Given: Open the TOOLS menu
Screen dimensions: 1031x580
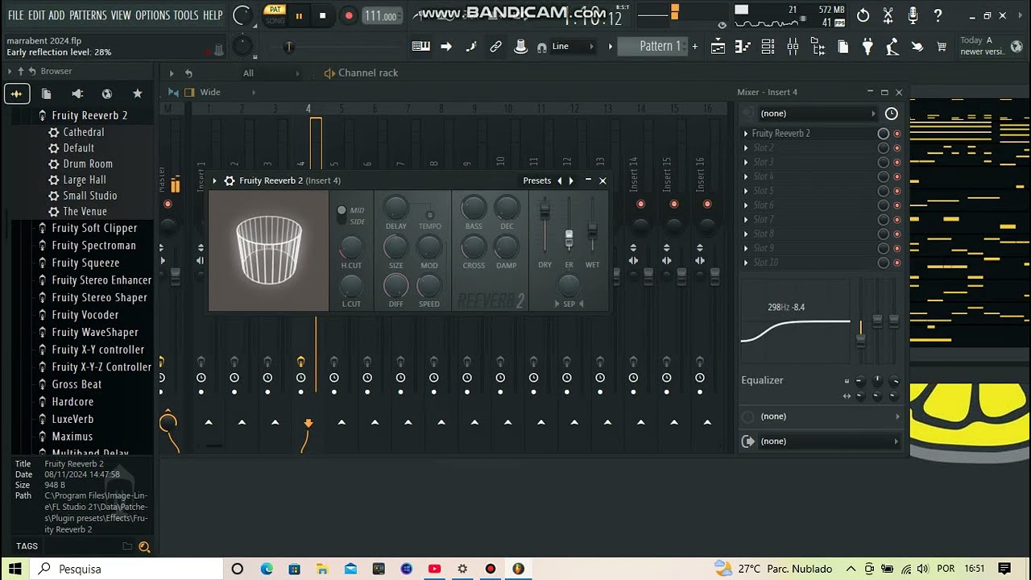Looking at the screenshot, I should pos(186,15).
